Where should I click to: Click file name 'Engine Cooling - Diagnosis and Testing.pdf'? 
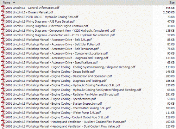coord(56,81)
